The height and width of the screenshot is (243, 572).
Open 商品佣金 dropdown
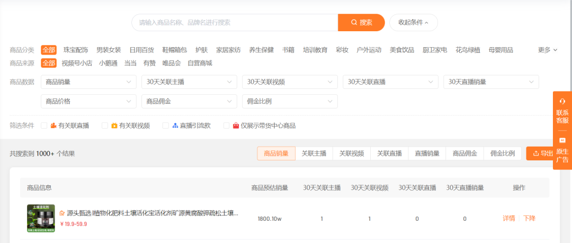pyautogui.click(x=189, y=102)
